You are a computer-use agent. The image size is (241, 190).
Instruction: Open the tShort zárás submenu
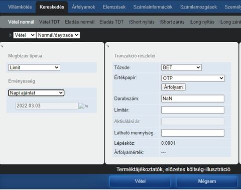(x=172, y=22)
